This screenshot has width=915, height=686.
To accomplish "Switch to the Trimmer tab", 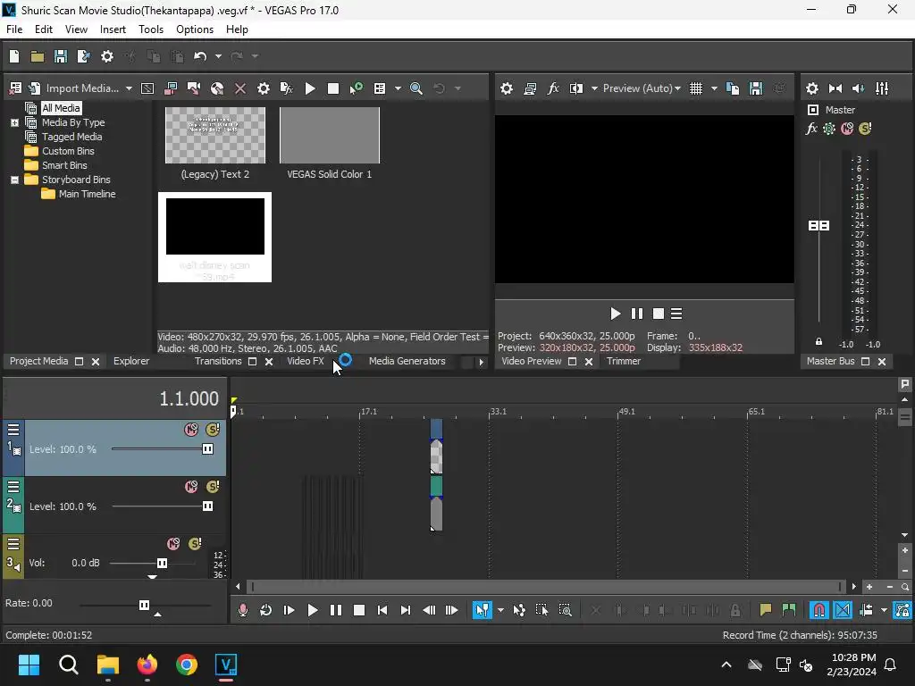I will [623, 361].
